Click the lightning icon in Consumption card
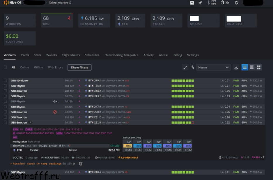 [x=82, y=18]
